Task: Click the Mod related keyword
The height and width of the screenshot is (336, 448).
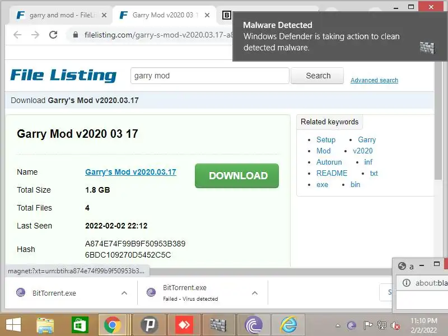Action: 324,151
